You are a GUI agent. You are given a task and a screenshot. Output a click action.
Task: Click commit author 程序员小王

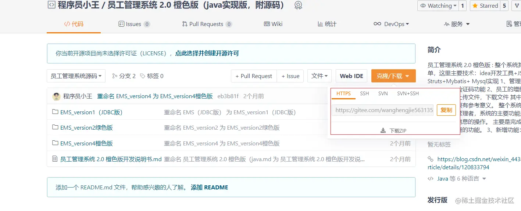click(78, 96)
